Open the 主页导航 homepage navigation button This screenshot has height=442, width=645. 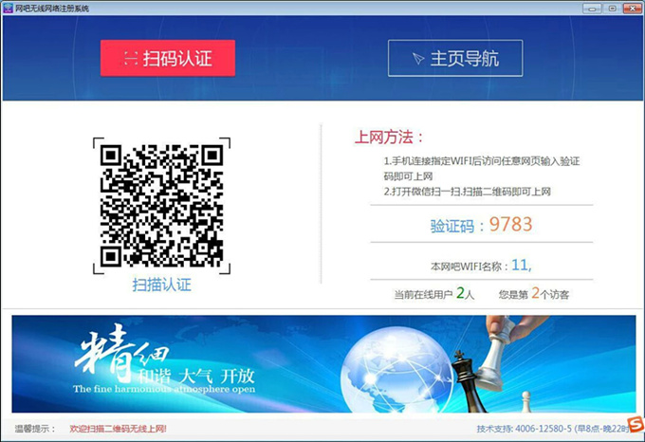455,58
